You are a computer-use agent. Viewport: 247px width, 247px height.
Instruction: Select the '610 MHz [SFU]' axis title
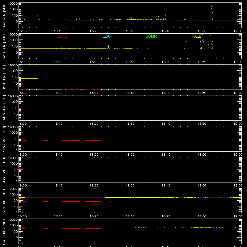pyautogui.click(x=4, y=77)
